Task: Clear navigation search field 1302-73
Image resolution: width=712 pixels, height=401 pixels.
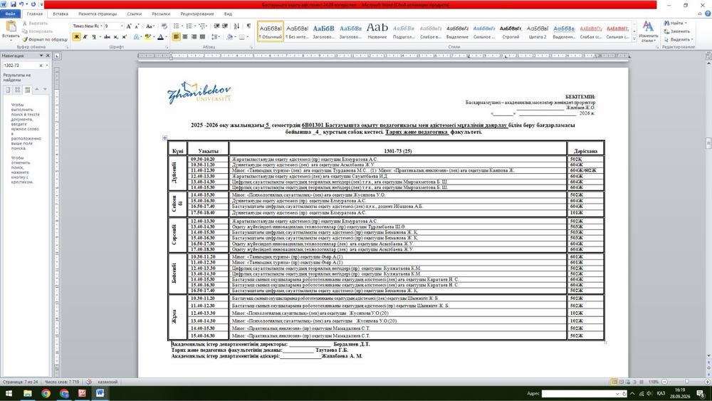Action: point(41,66)
